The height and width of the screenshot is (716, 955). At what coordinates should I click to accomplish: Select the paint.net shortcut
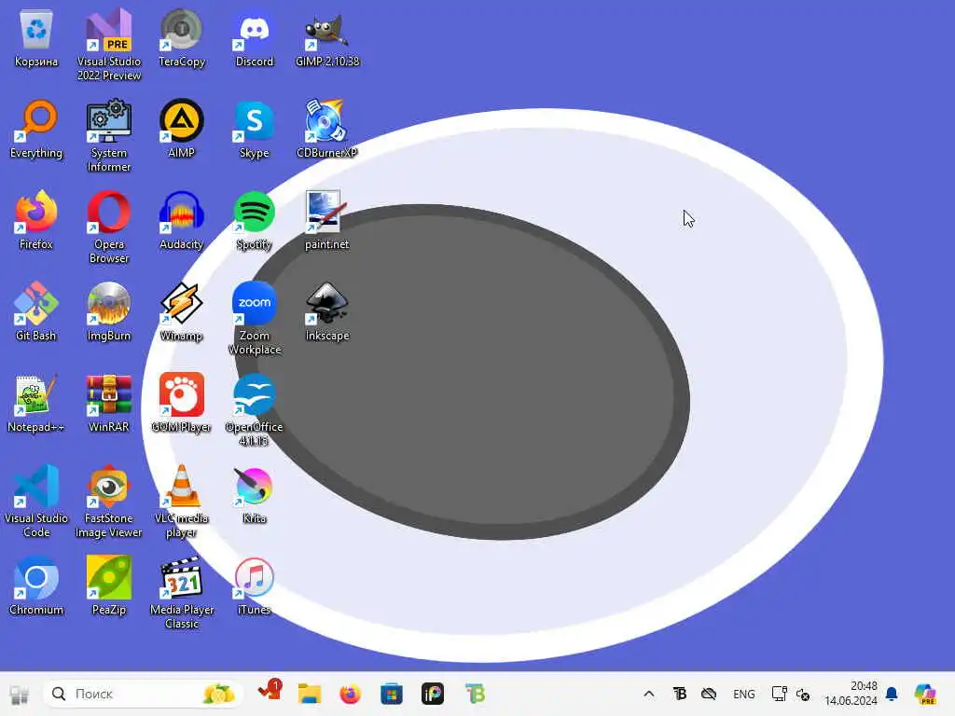click(327, 220)
